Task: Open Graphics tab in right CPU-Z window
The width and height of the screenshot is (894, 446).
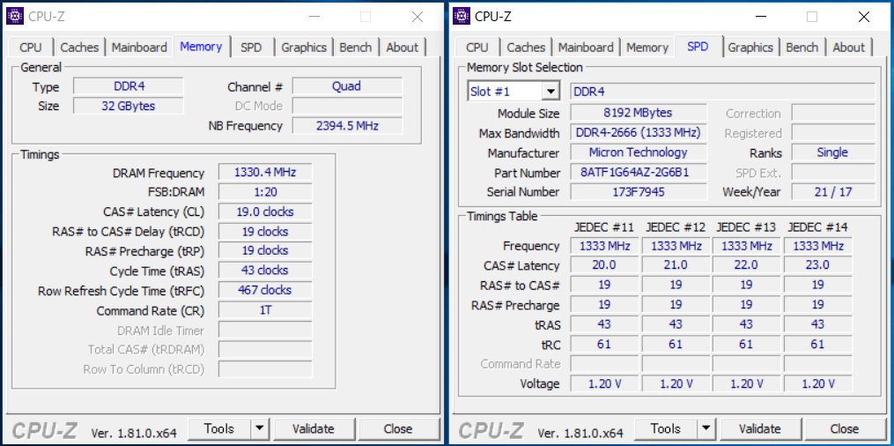Action: (x=751, y=48)
